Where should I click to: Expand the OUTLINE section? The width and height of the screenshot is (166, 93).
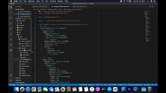pos(23,78)
